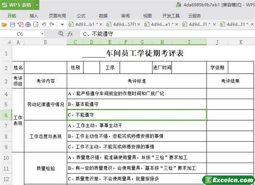Switch to the 数据 ribbon tab

coord(103,16)
